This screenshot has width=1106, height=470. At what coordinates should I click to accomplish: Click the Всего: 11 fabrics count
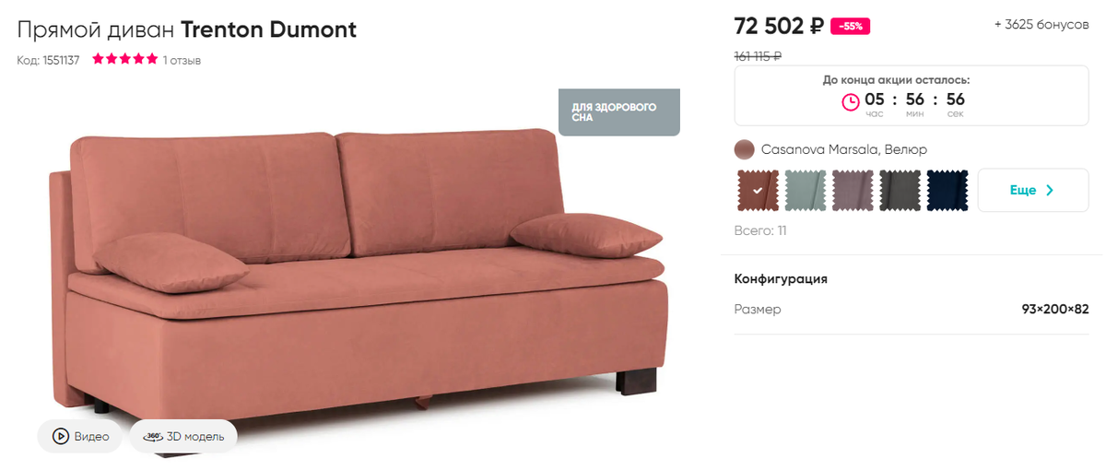coord(760,230)
